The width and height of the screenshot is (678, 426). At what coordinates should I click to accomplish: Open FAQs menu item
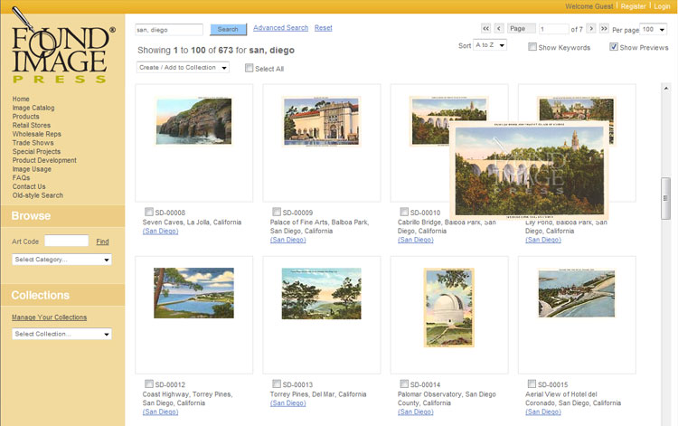click(21, 178)
